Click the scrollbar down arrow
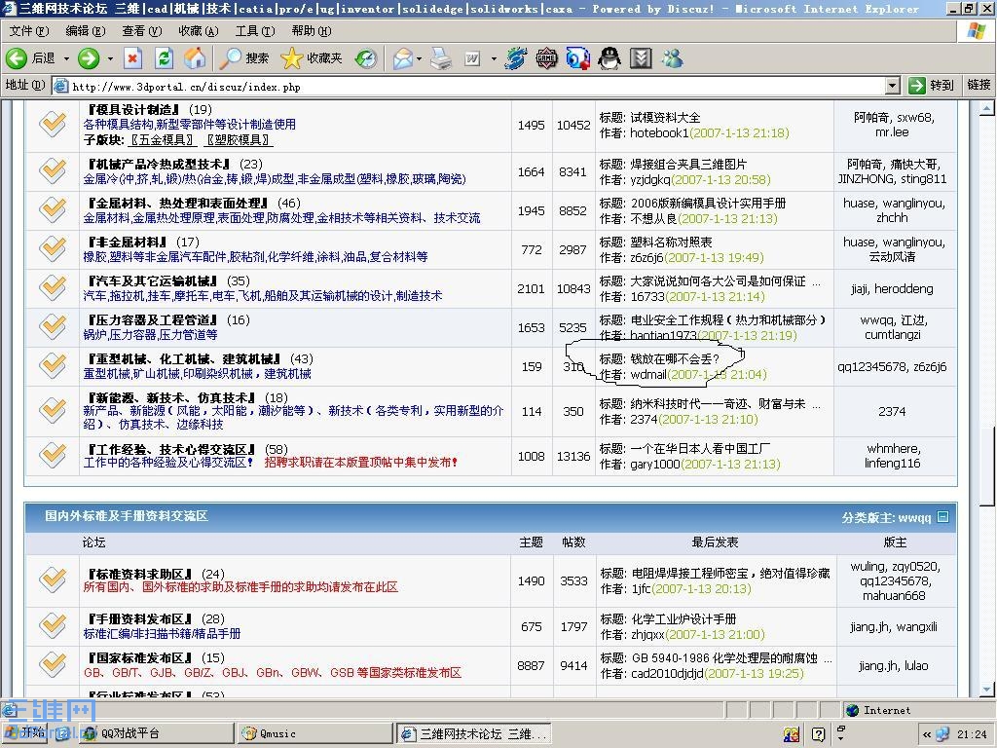The image size is (997, 748). point(986,690)
